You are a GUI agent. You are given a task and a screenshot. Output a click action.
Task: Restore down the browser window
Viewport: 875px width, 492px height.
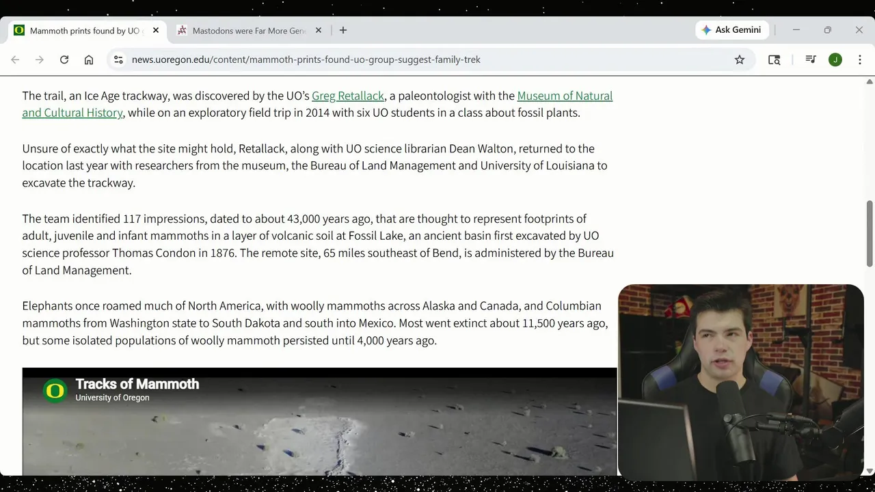827,30
